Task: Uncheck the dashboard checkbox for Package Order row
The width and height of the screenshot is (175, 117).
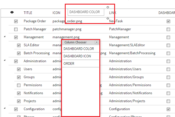Action: click(x=168, y=21)
